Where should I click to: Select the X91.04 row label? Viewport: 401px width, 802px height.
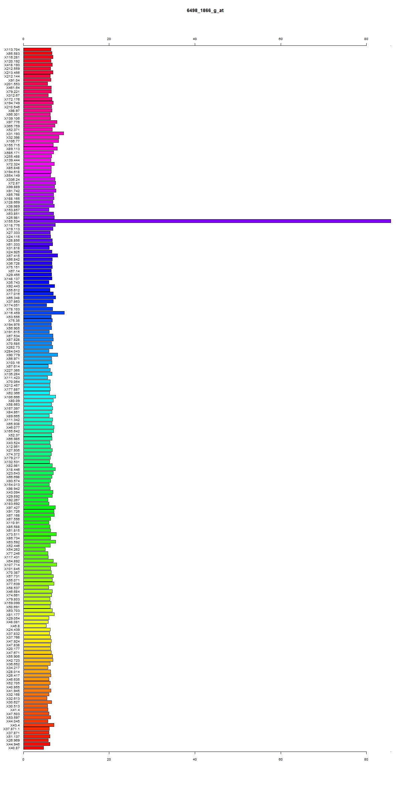pos(14,80)
